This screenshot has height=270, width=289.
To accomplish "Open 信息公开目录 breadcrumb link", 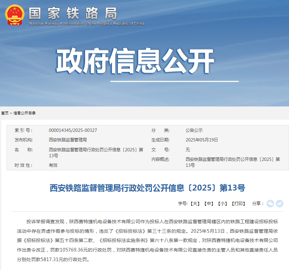I will point(24,113).
